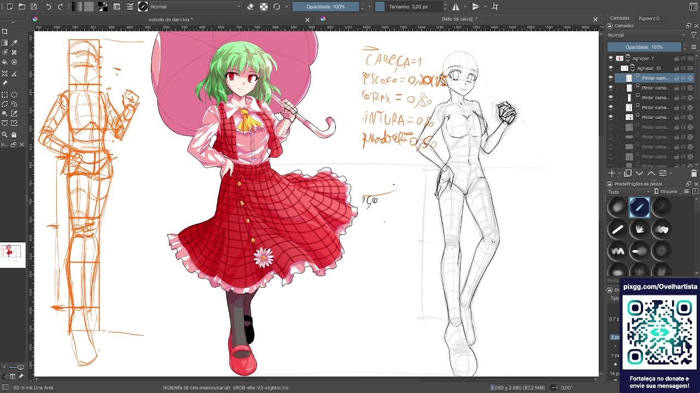Select the Rectangular selection tool
Screen dimensions: 700x393
(x=5, y=94)
